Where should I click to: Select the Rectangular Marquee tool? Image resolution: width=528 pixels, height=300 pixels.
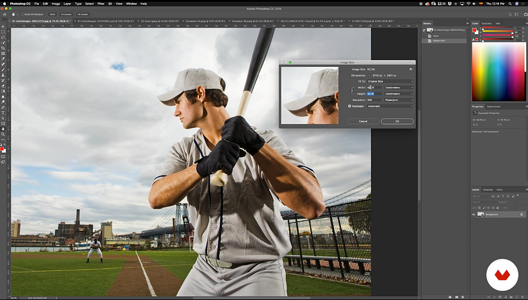[3, 32]
